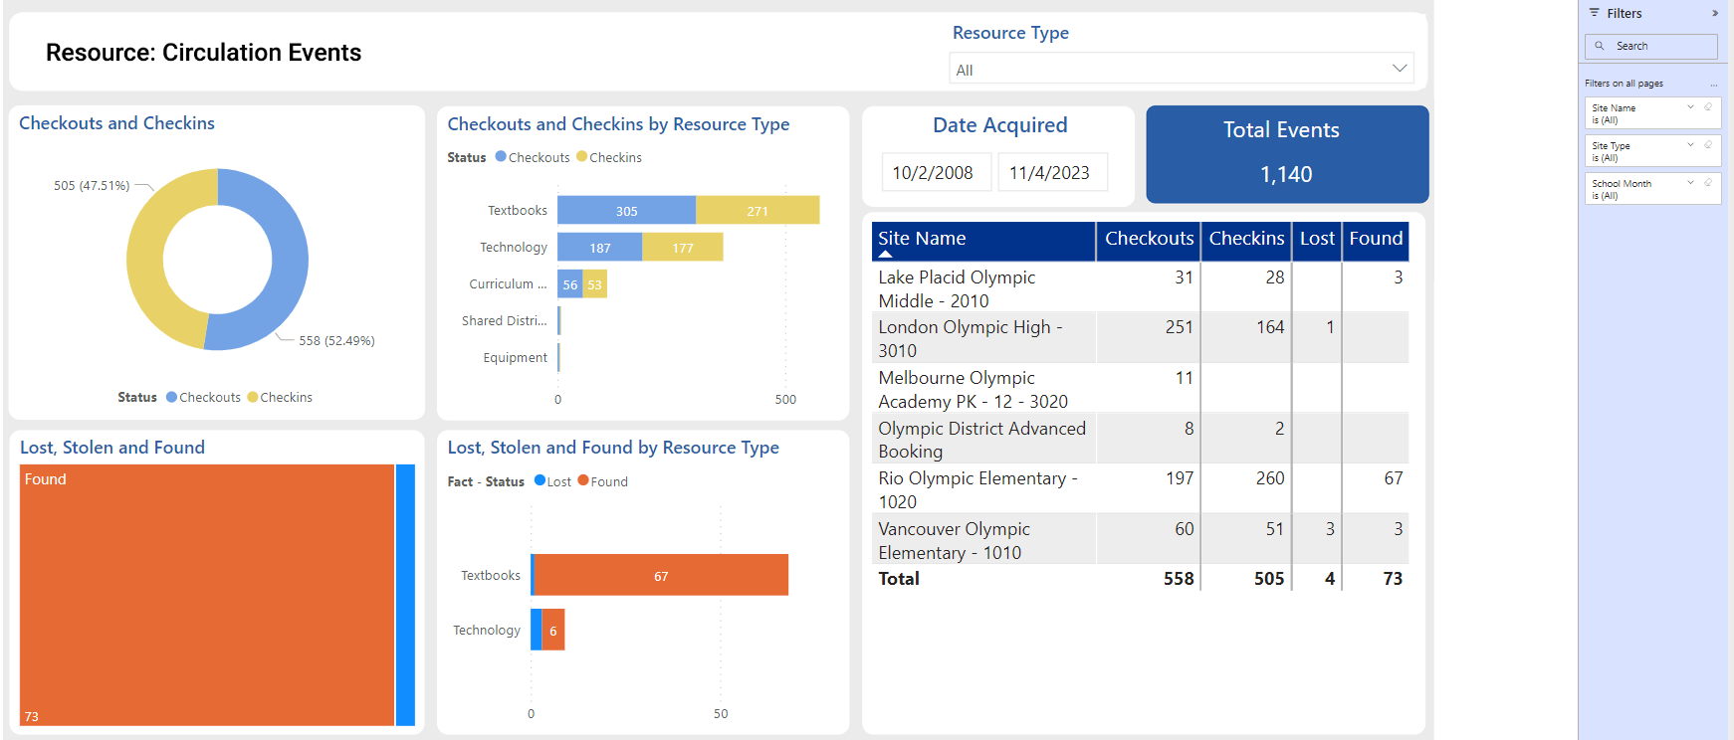The image size is (1734, 740).
Task: Click the Filters funnel icon in pane header
Action: point(1595,13)
